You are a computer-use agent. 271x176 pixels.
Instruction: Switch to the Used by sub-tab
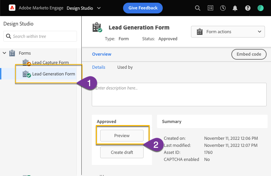point(125,67)
